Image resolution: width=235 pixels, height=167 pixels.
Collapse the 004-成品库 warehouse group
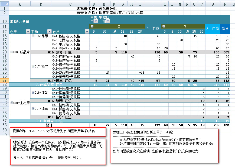12,52
